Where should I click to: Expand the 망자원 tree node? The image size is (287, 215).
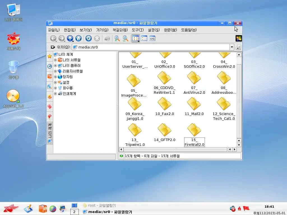[55, 77]
